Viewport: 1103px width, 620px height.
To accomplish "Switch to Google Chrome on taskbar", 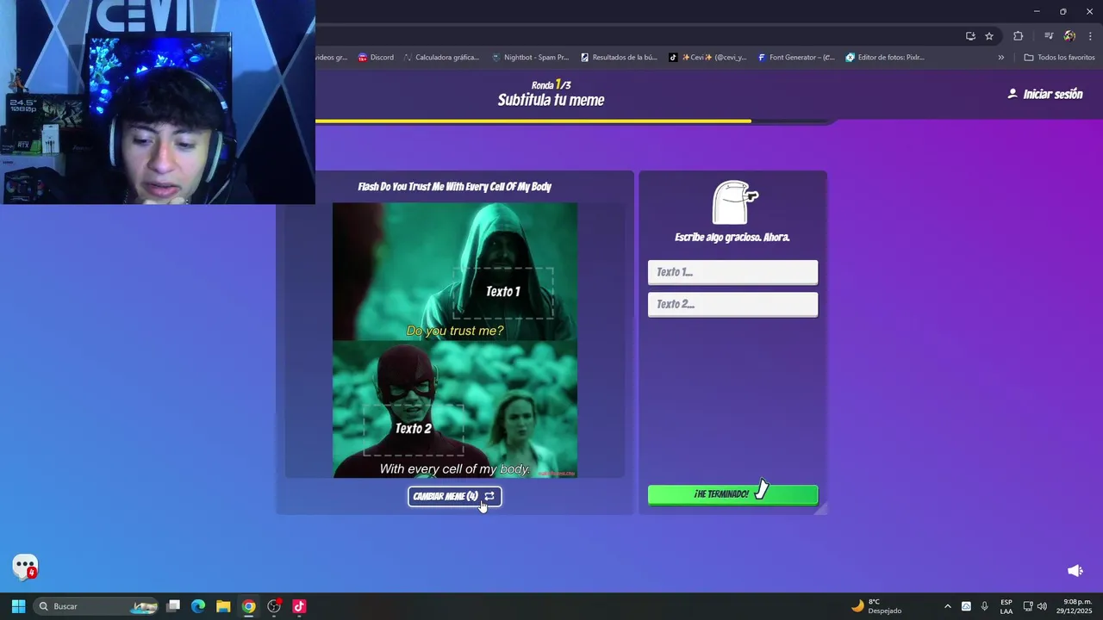I will (248, 606).
